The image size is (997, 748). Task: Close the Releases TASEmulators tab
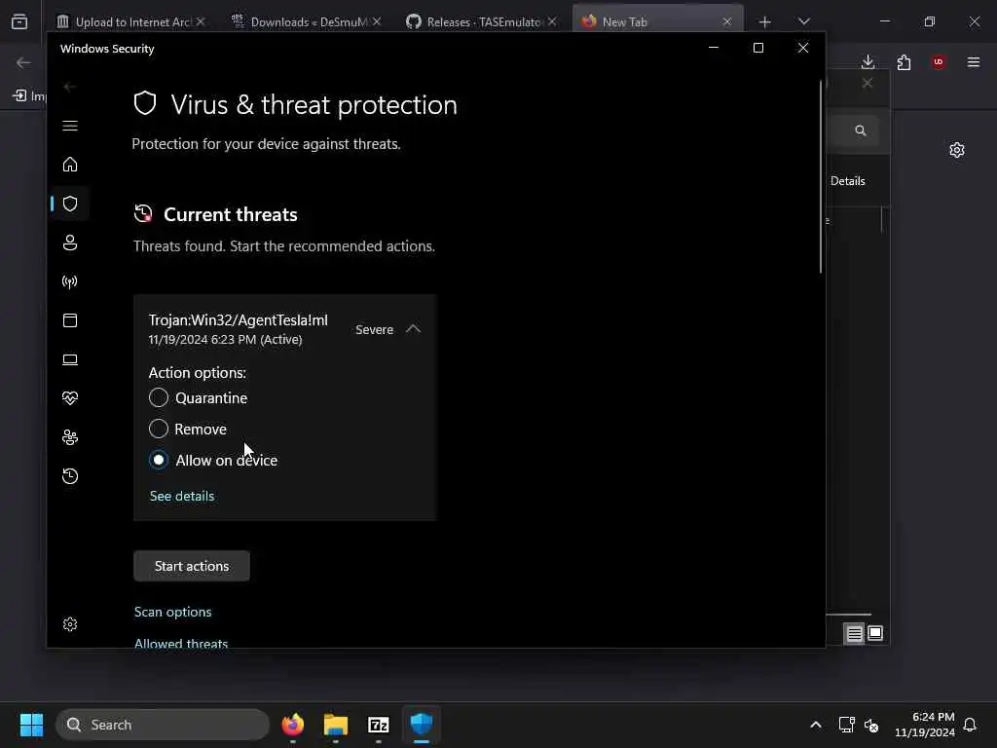pos(552,21)
